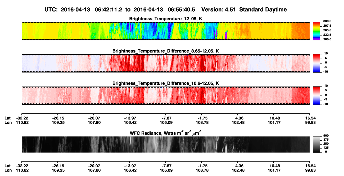This screenshot has width=344, height=176.
Task: Click upper axis latitude value 16.54
Action: [x=310, y=118]
